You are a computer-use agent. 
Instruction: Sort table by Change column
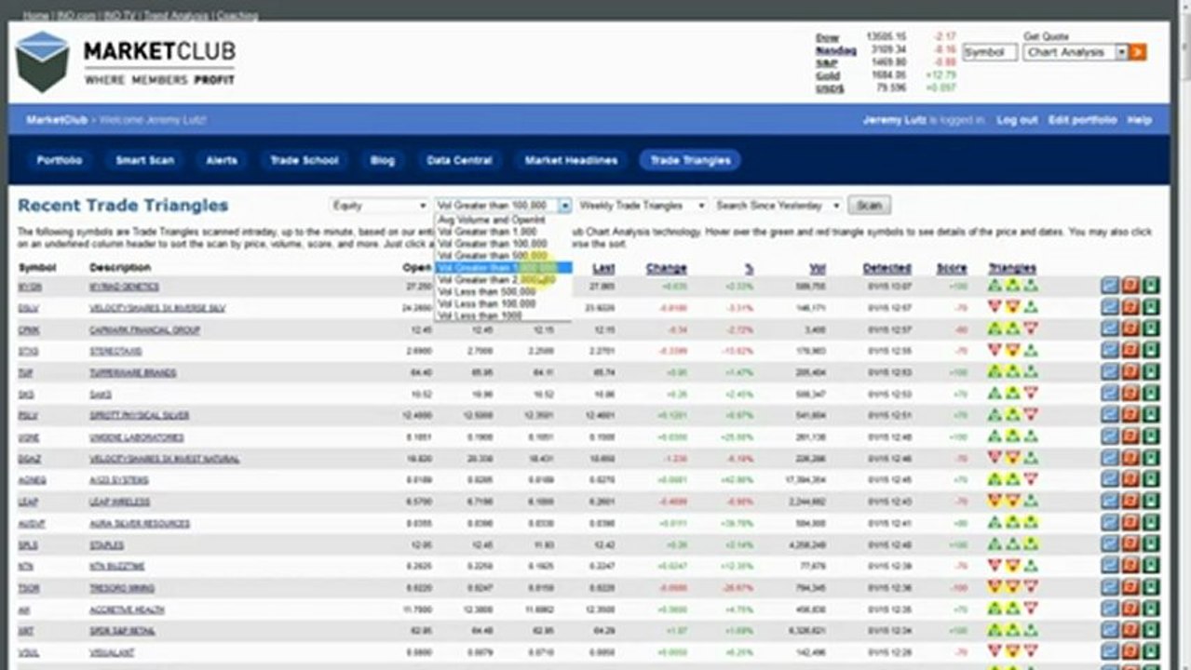666,268
